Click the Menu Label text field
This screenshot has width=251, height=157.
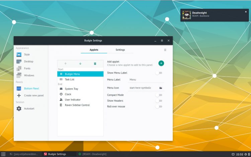pyautogui.click(x=146, y=80)
